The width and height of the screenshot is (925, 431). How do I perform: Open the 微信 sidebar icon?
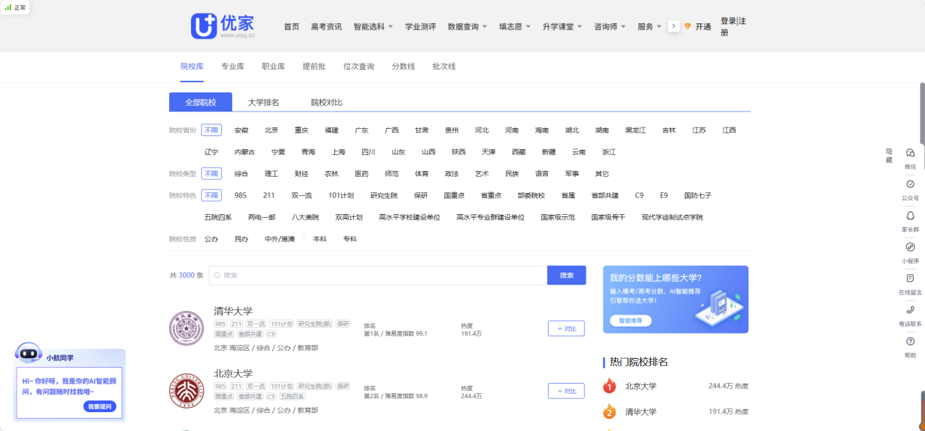click(910, 153)
